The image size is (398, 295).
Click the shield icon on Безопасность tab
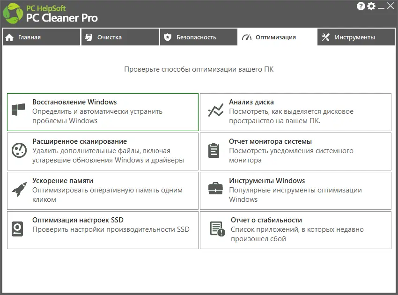point(168,37)
